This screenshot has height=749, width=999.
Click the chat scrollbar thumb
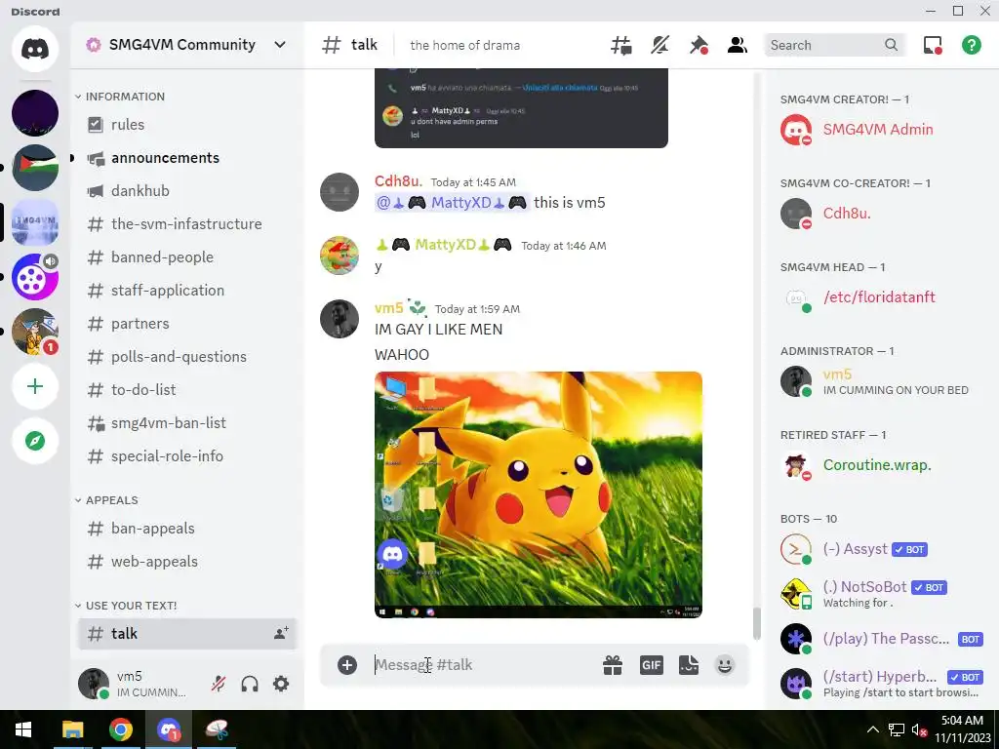[757, 623]
